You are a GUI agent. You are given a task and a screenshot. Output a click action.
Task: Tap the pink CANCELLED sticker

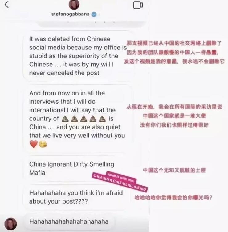click(120, 183)
